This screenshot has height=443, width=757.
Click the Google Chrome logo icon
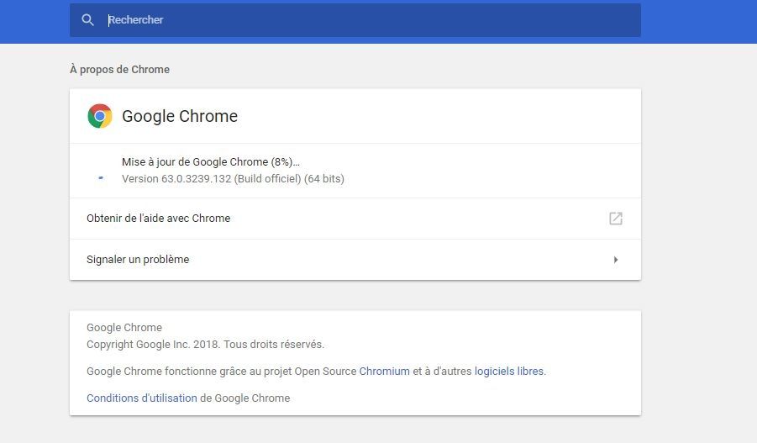[100, 116]
